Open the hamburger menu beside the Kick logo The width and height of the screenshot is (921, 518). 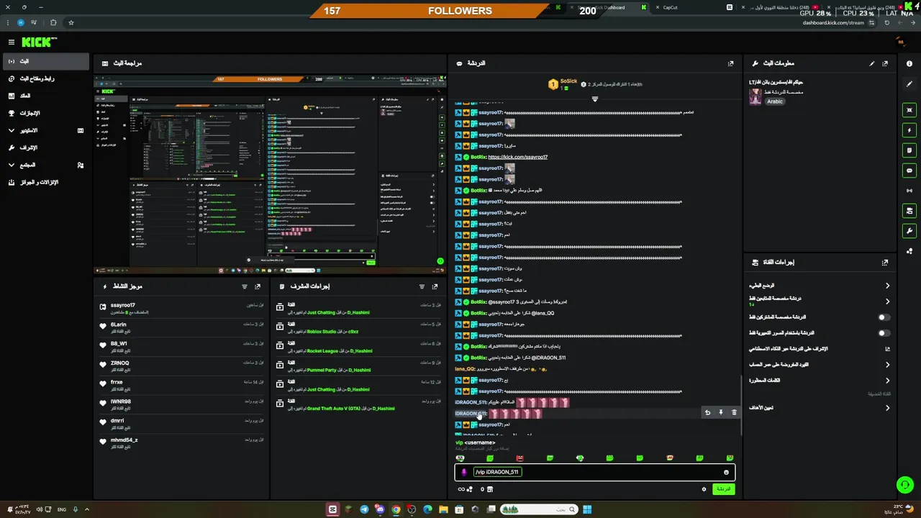click(x=12, y=42)
